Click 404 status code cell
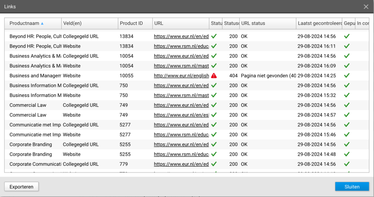Screen dimensions: 374x197 [233, 76]
